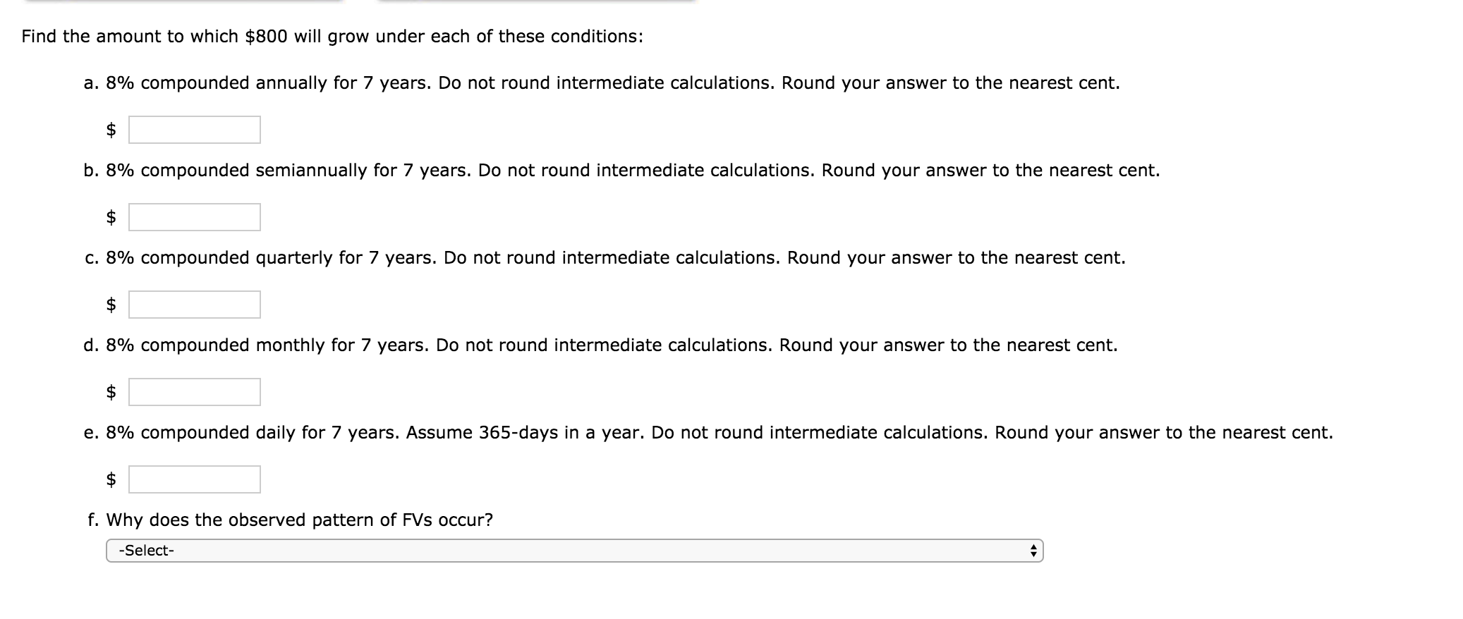Select the dollar sign next to part e field

[x=111, y=480]
